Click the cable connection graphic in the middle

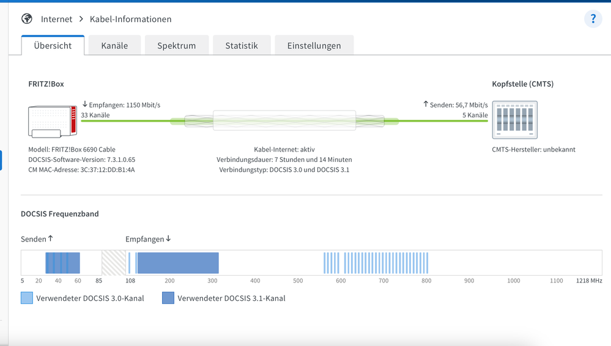[284, 120]
